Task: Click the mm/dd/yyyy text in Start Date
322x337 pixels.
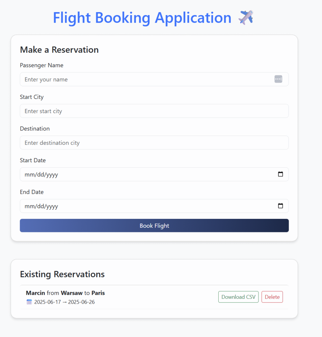Action: (41, 174)
